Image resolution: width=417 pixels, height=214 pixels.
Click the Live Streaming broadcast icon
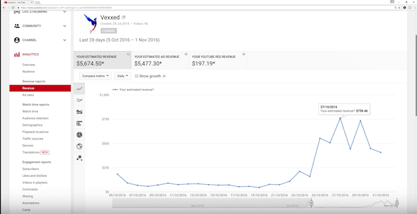point(17,11)
